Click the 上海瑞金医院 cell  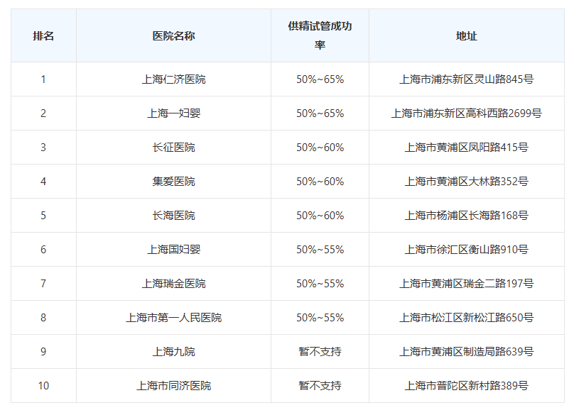(x=173, y=283)
